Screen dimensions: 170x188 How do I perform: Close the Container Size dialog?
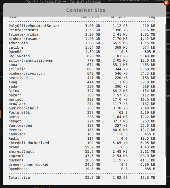[x=166, y=3]
